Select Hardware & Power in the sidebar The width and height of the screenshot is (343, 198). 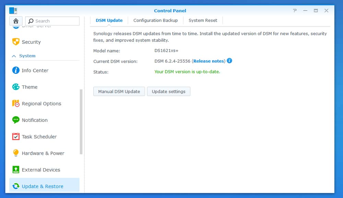pos(44,153)
